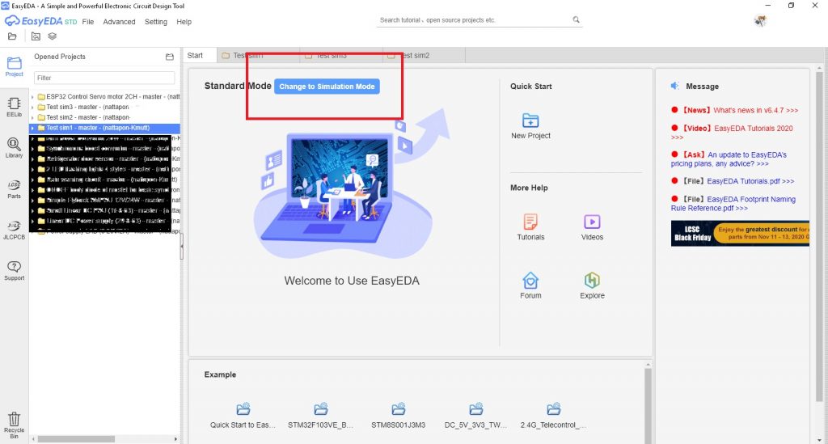This screenshot has width=828, height=444.
Task: Click the layers stack toolbar icon
Action: [53, 36]
